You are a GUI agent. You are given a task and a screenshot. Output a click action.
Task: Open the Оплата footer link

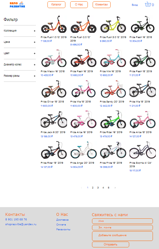[x=61, y=225]
